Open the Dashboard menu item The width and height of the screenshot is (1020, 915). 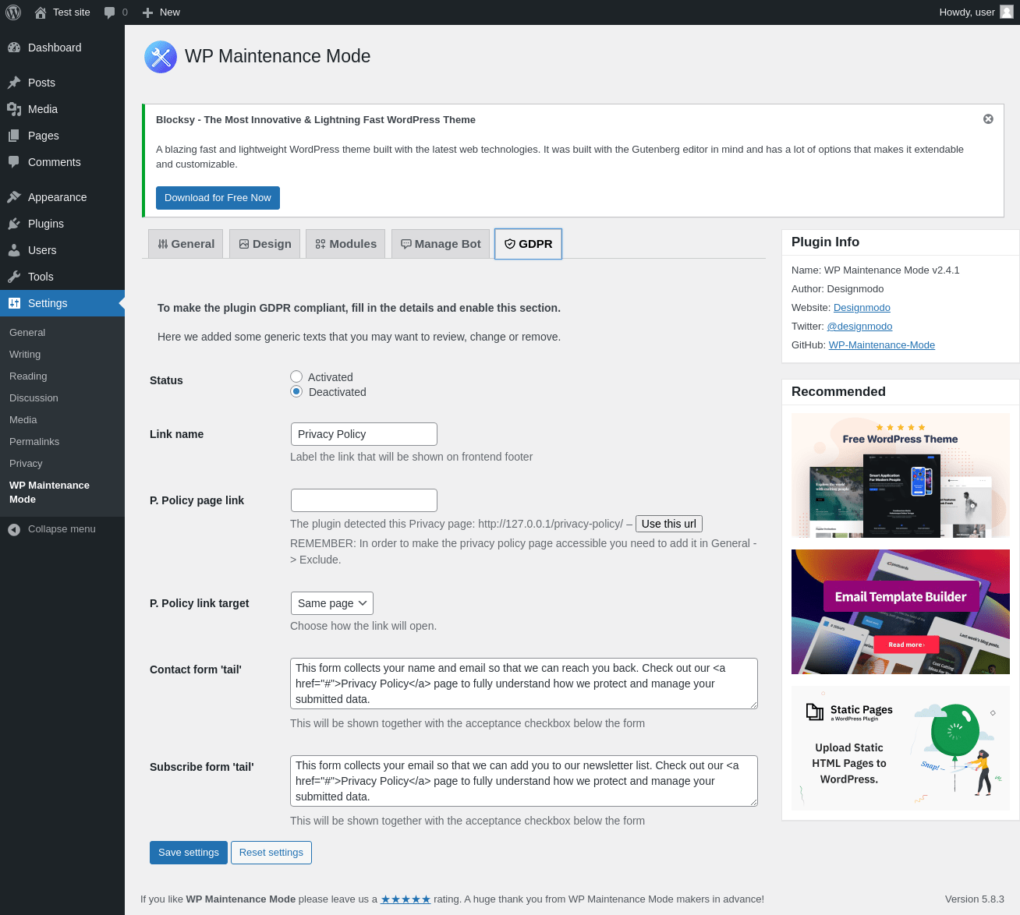(x=62, y=48)
